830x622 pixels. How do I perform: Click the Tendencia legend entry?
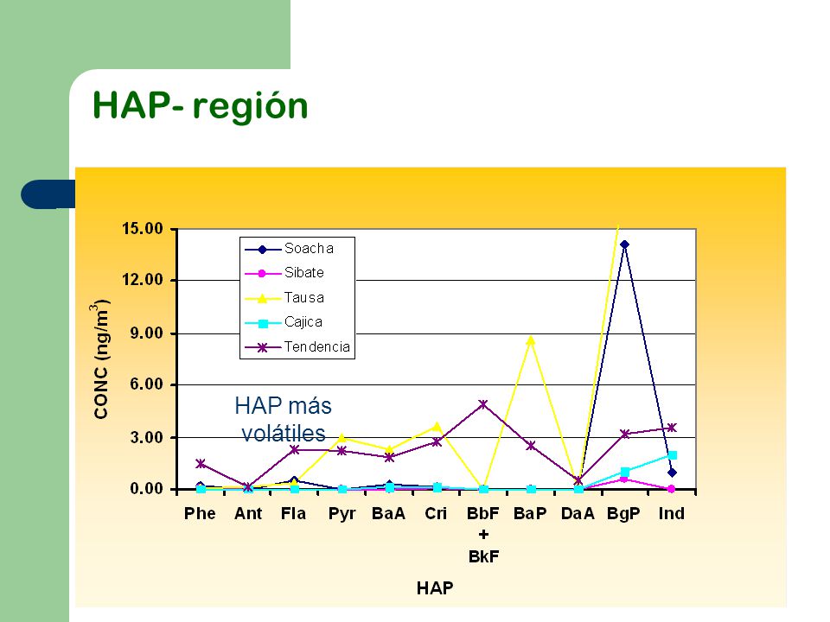point(297,347)
